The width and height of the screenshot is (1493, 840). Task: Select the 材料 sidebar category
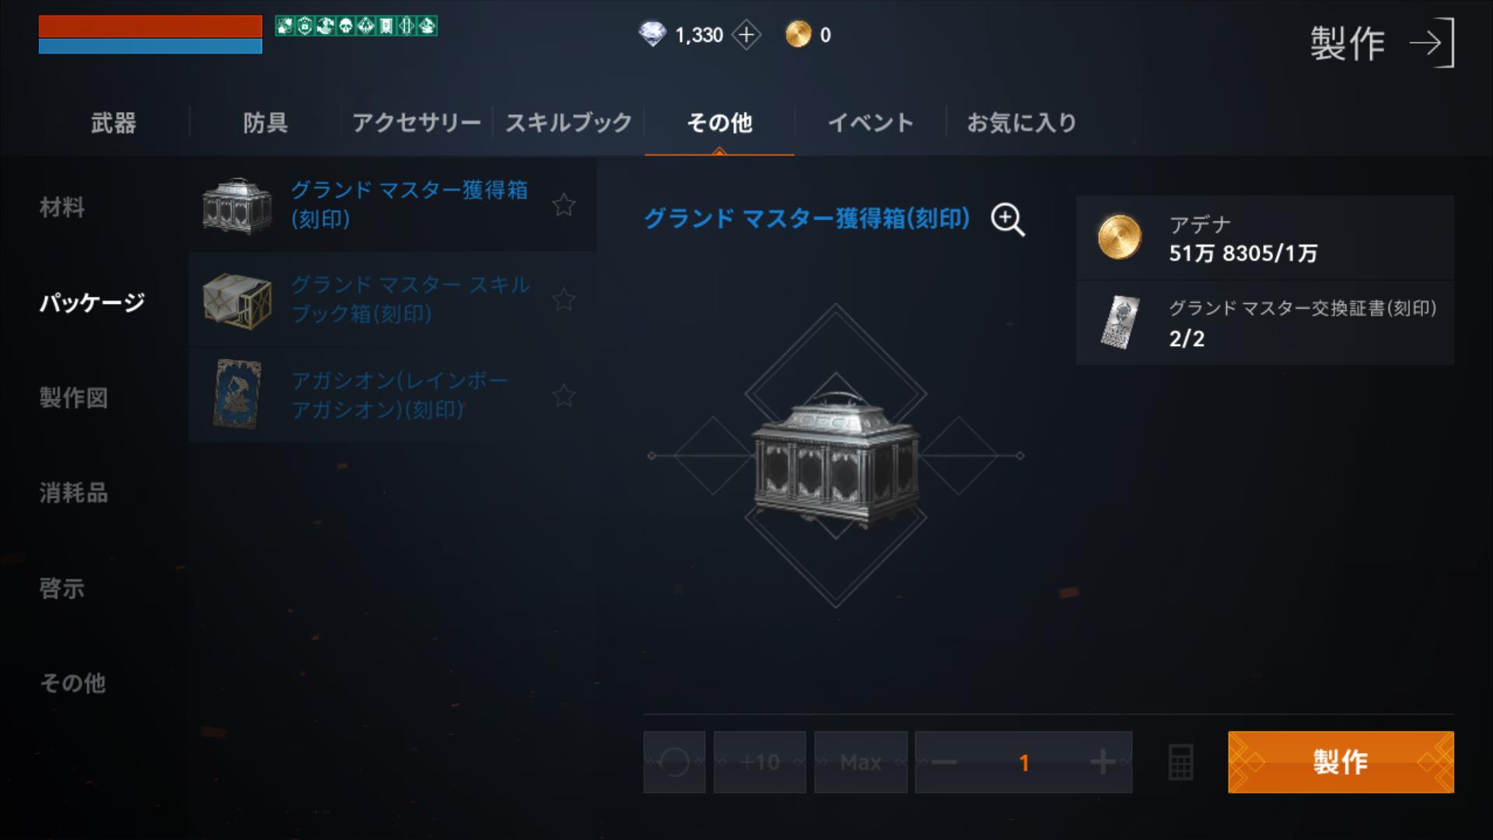tap(62, 208)
